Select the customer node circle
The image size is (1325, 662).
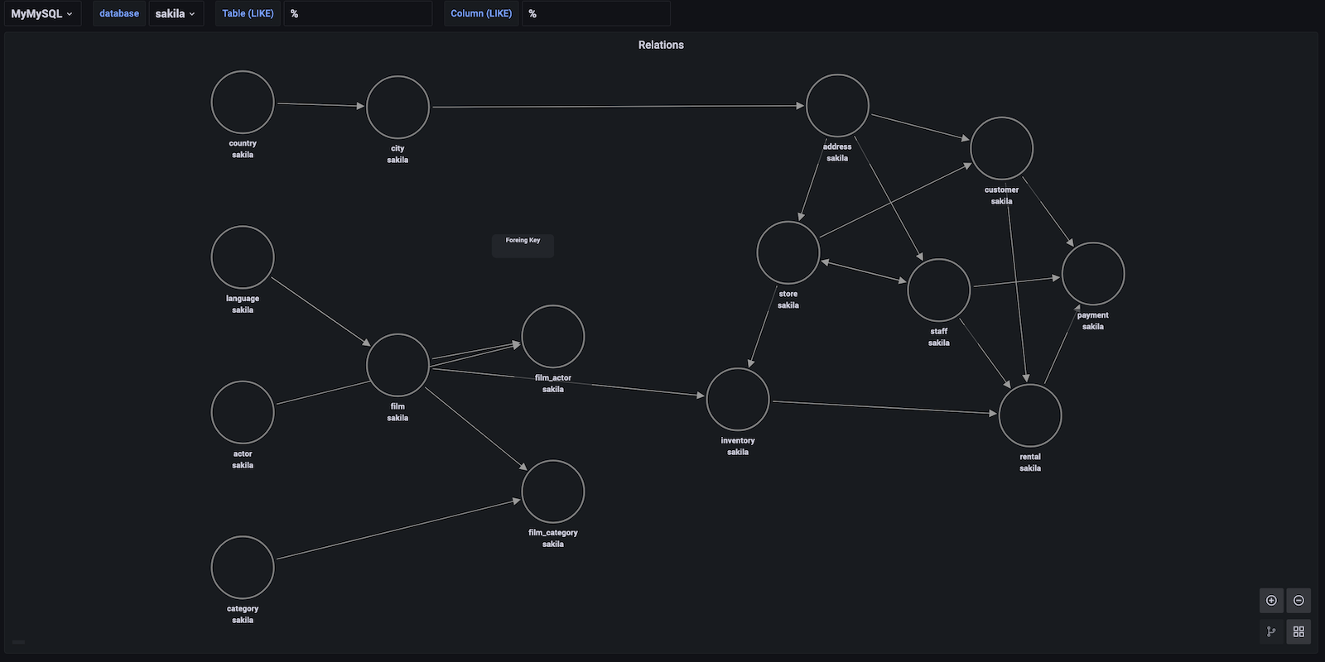click(1002, 149)
